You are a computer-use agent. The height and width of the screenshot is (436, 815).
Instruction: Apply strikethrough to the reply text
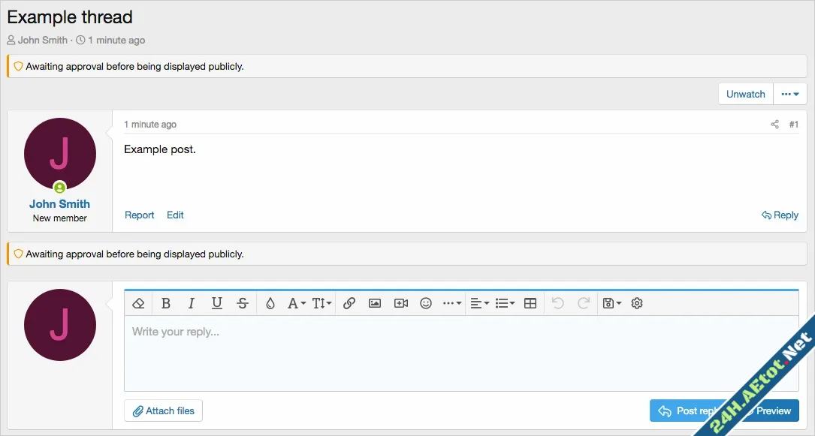243,303
